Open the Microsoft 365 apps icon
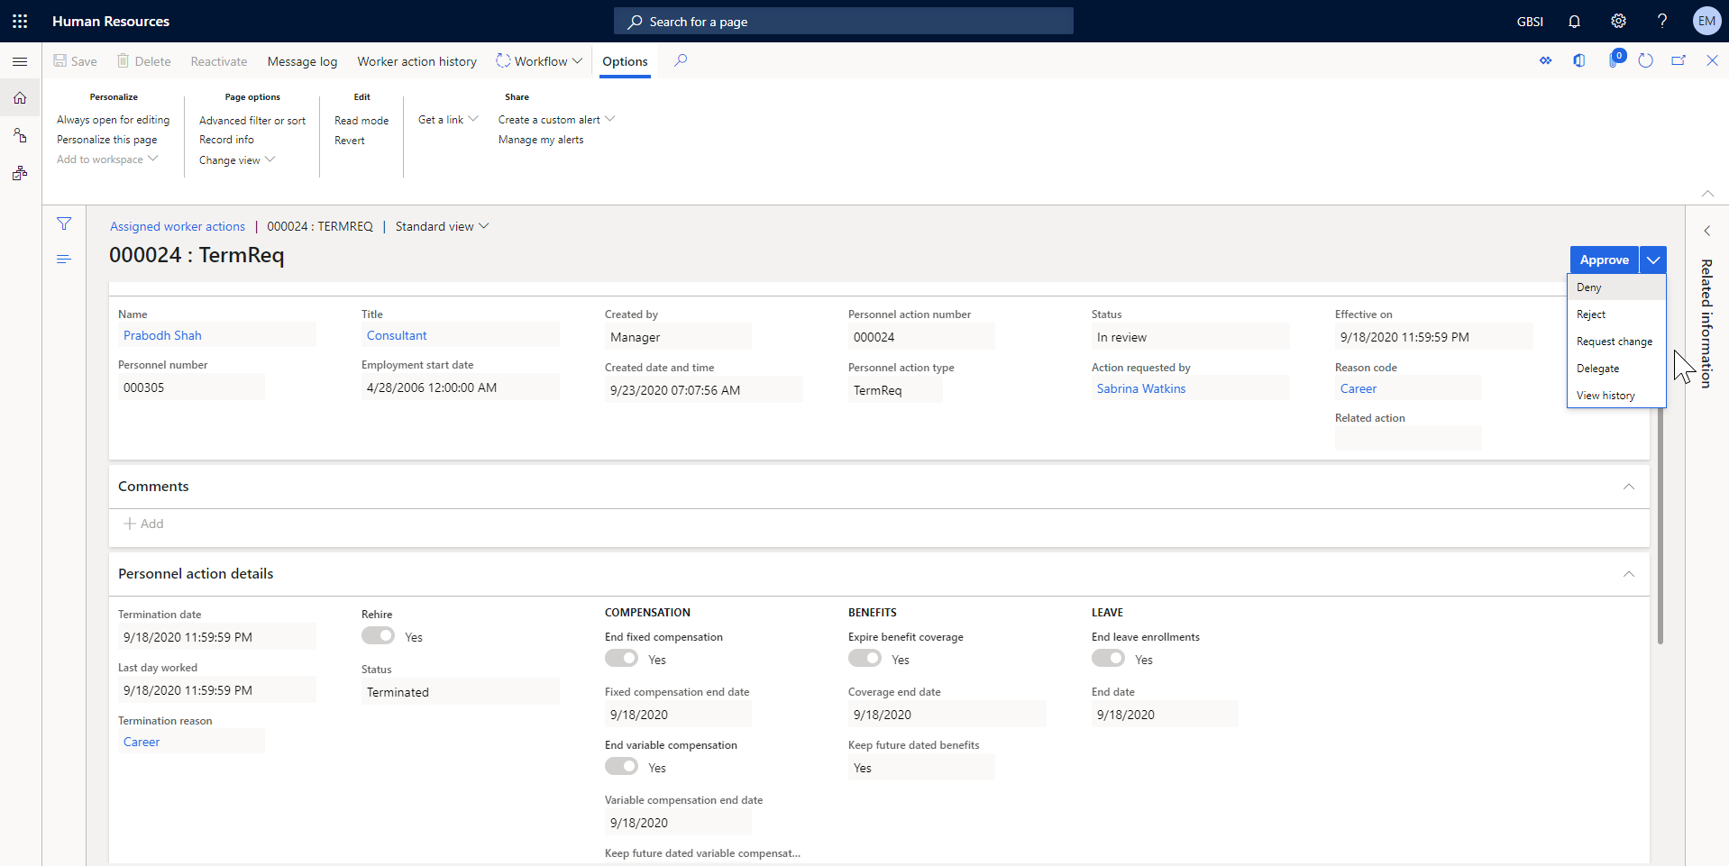Viewport: 1729px width, 866px height. click(x=20, y=20)
